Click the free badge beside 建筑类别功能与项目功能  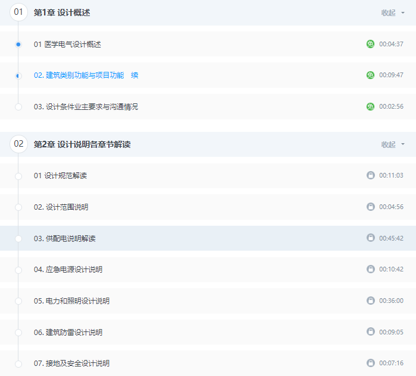point(370,75)
